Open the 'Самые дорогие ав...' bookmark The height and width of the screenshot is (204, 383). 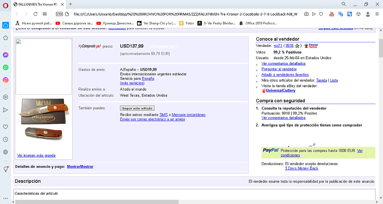[74, 23]
